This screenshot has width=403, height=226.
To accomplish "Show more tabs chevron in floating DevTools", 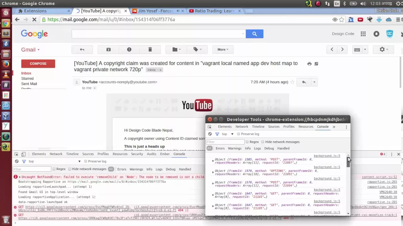I will 334,127.
